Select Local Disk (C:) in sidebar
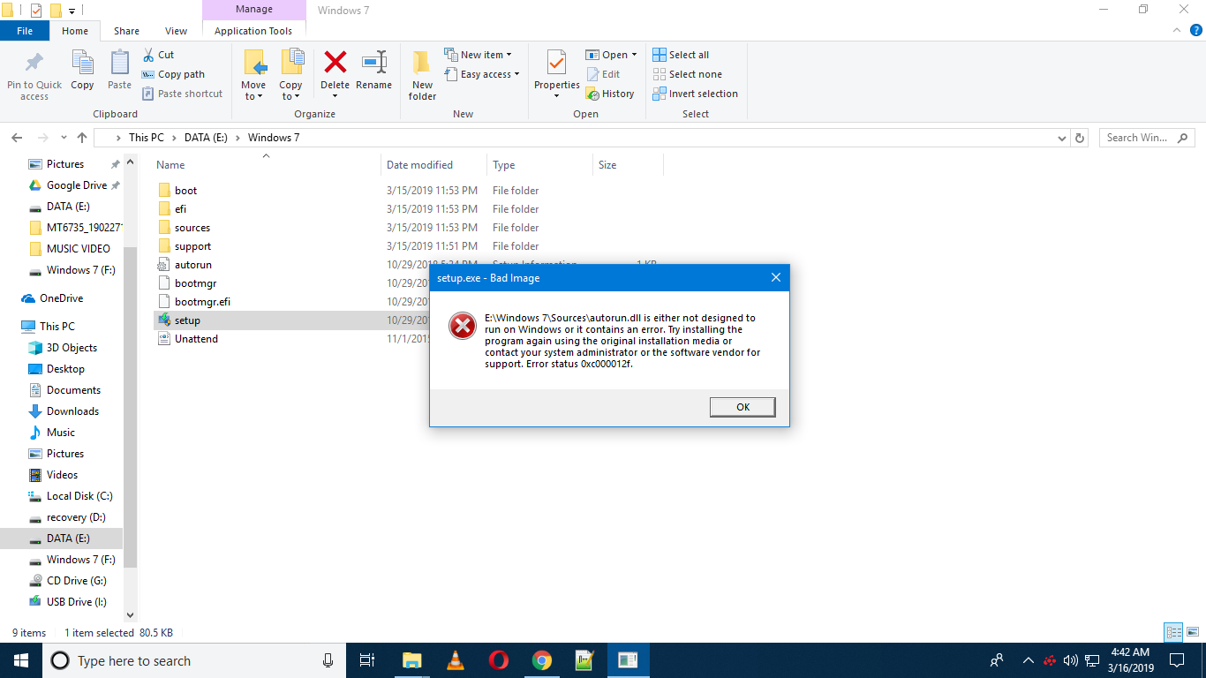The width and height of the screenshot is (1206, 678). click(79, 496)
